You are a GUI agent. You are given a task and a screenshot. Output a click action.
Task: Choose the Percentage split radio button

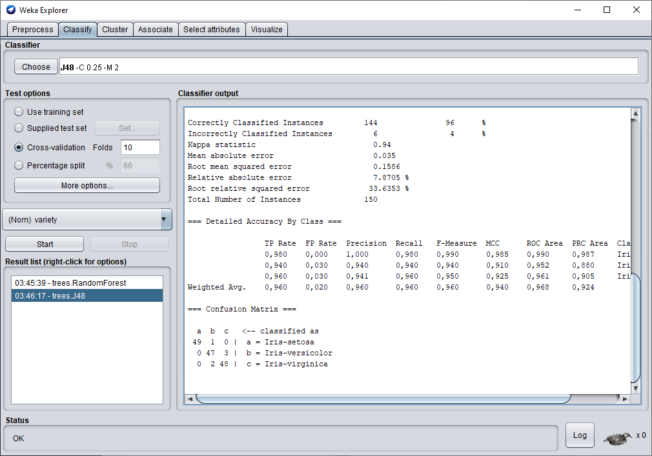(x=19, y=166)
